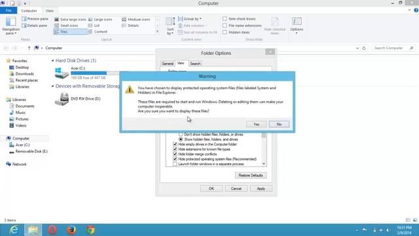The width and height of the screenshot is (419, 236).
Task: Launch Firefox from the taskbar
Action: 71,230
